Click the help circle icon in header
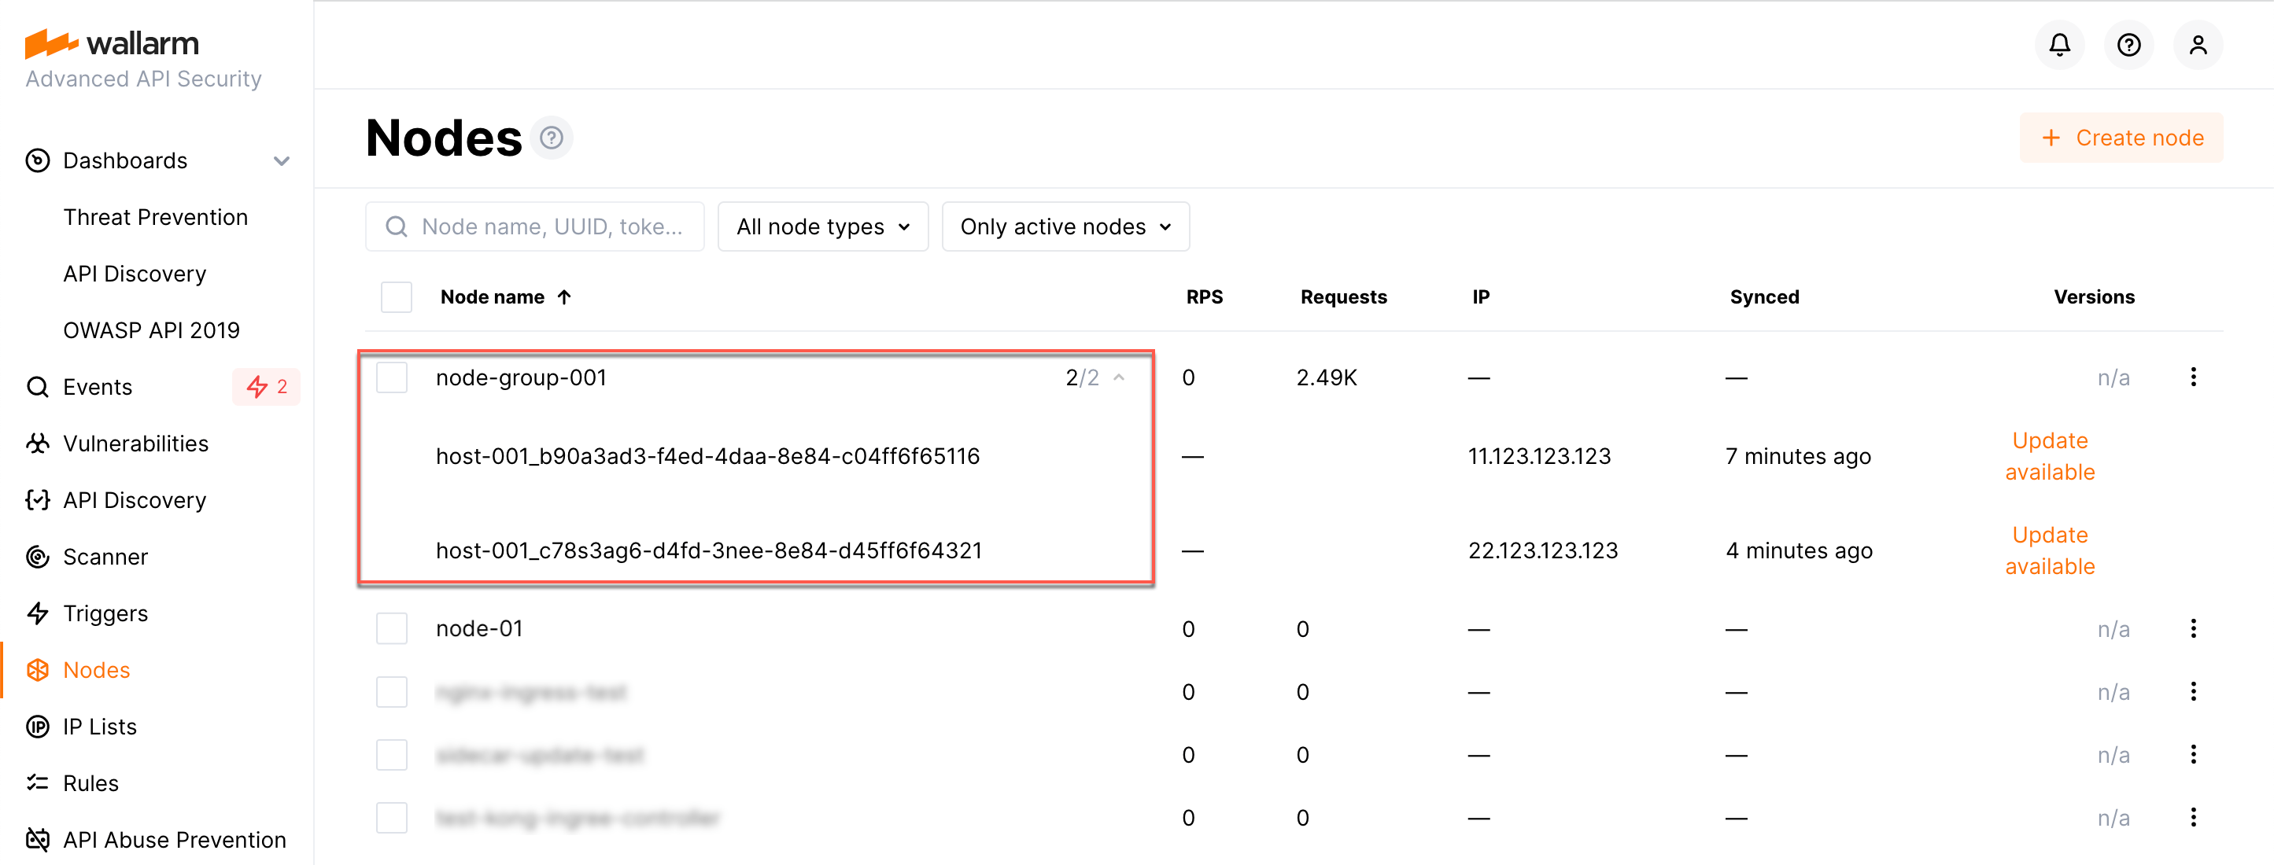Screen dimensions: 2274x865 coord(2128,44)
